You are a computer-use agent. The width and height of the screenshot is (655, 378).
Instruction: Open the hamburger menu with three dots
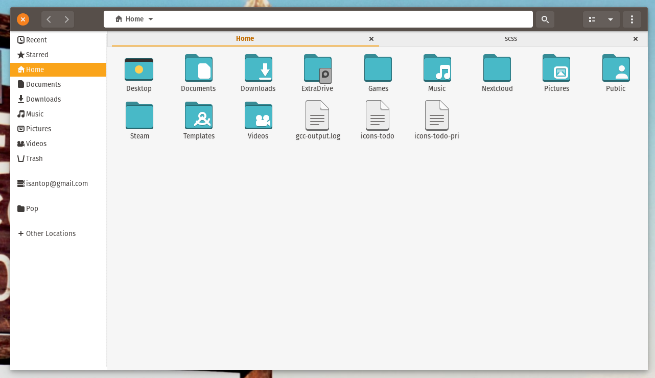(632, 19)
